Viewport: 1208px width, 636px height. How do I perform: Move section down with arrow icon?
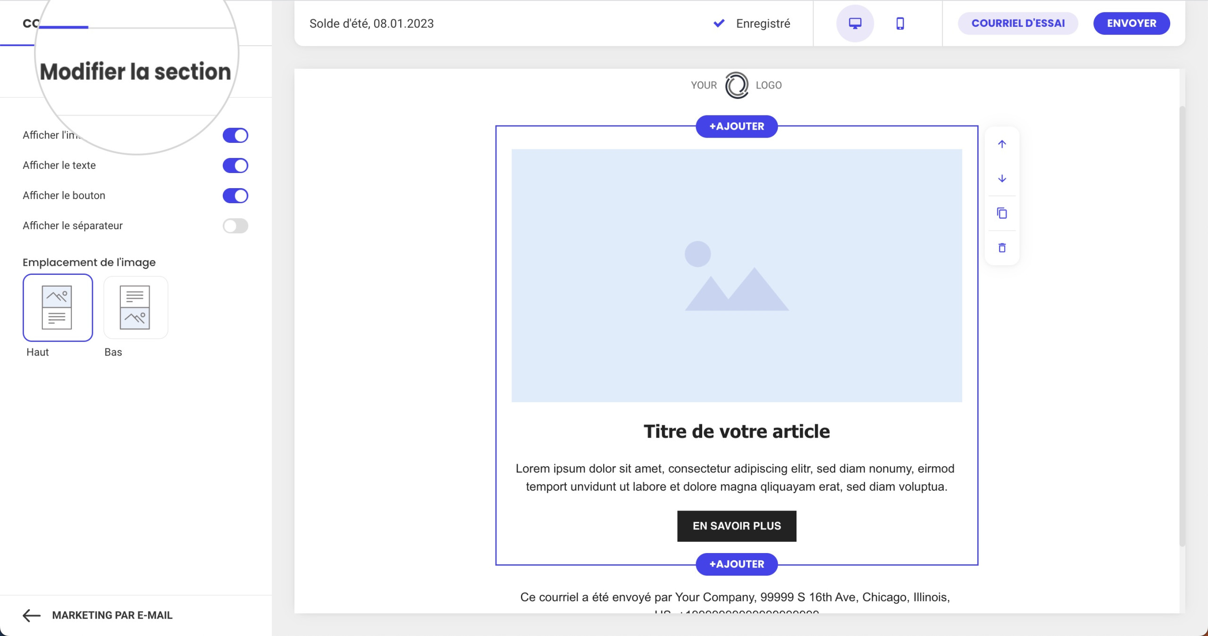[1002, 179]
